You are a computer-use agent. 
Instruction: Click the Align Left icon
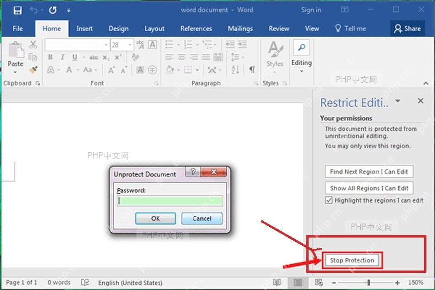click(x=169, y=57)
